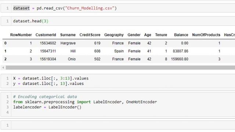Image resolution: width=235 pixels, height=132 pixels.
Task: Click customer ID 15634602
Action: tap(48, 43)
